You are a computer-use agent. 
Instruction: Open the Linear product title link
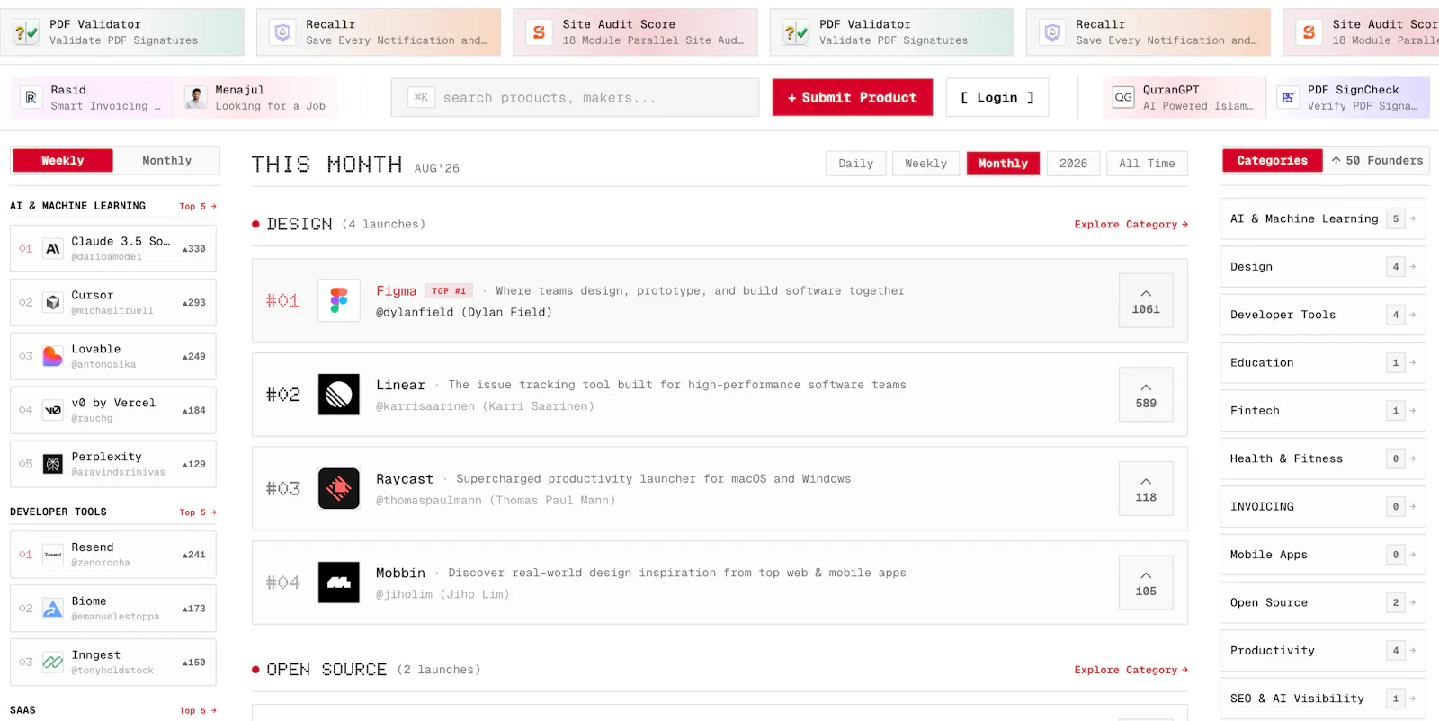click(x=400, y=385)
